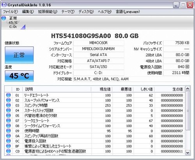The width and height of the screenshot is (195, 160).
Task: Click the features field S.M.A.R.T, 48bit LBA
Action: tap(131, 79)
